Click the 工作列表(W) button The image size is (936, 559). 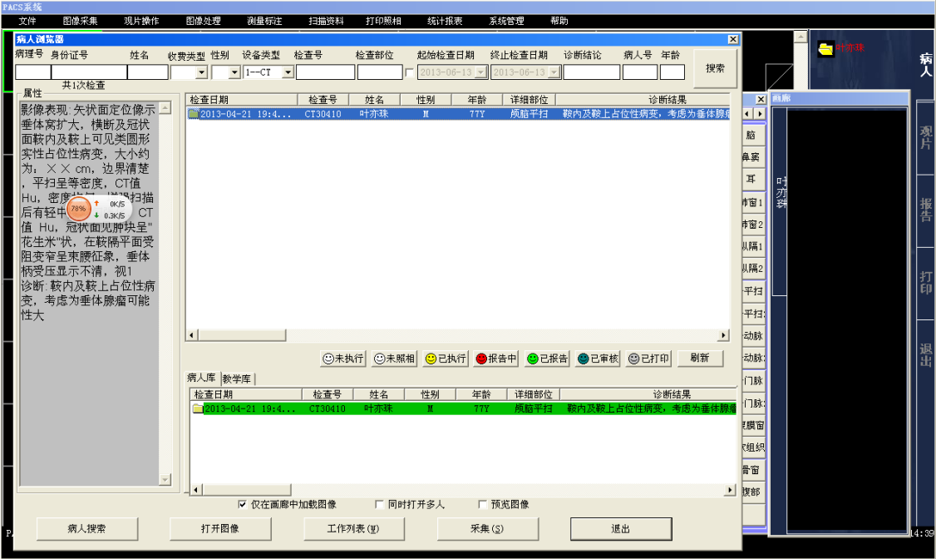tap(353, 528)
